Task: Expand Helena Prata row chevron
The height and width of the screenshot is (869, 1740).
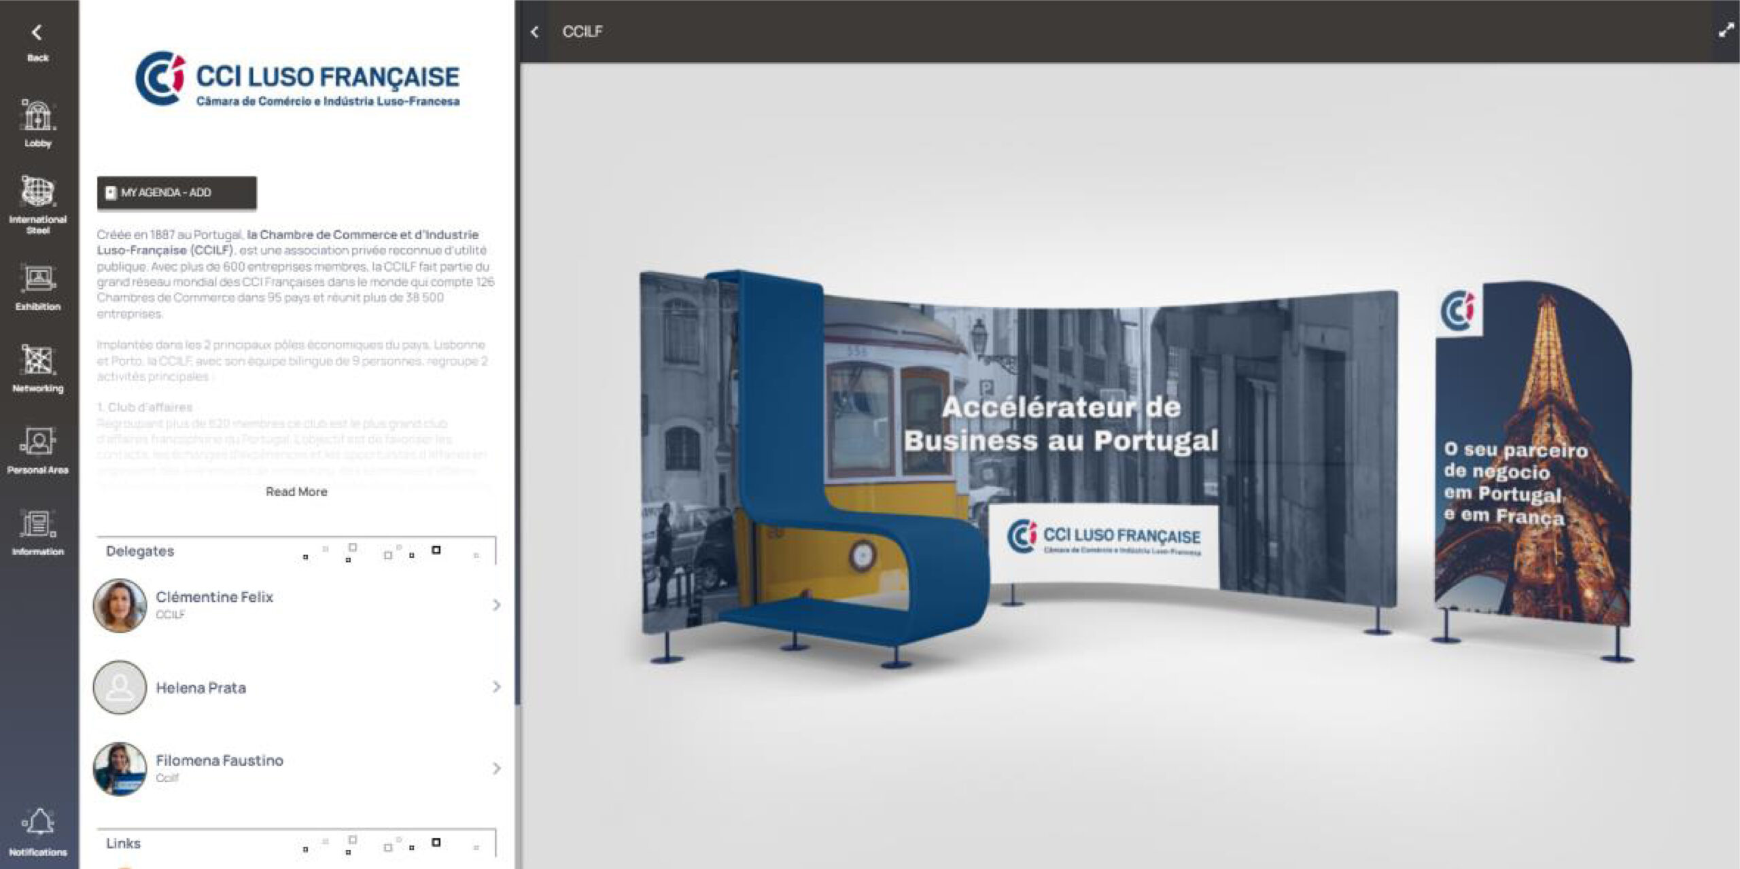Action: tap(496, 687)
